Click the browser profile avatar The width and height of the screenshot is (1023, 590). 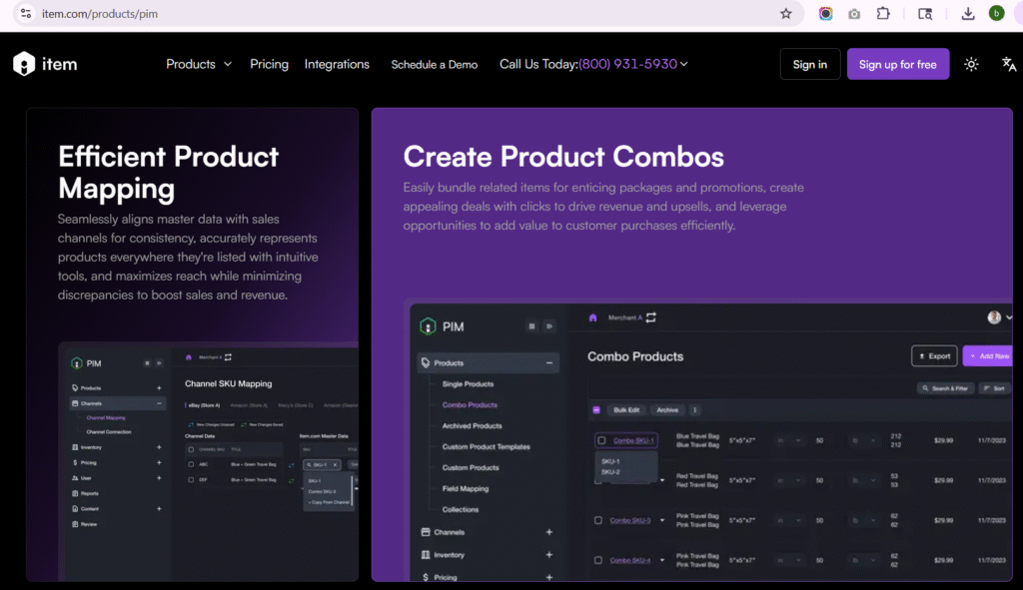pos(996,14)
